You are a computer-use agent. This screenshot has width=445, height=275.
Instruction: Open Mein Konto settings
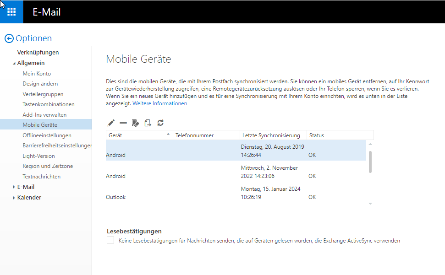[37, 74]
